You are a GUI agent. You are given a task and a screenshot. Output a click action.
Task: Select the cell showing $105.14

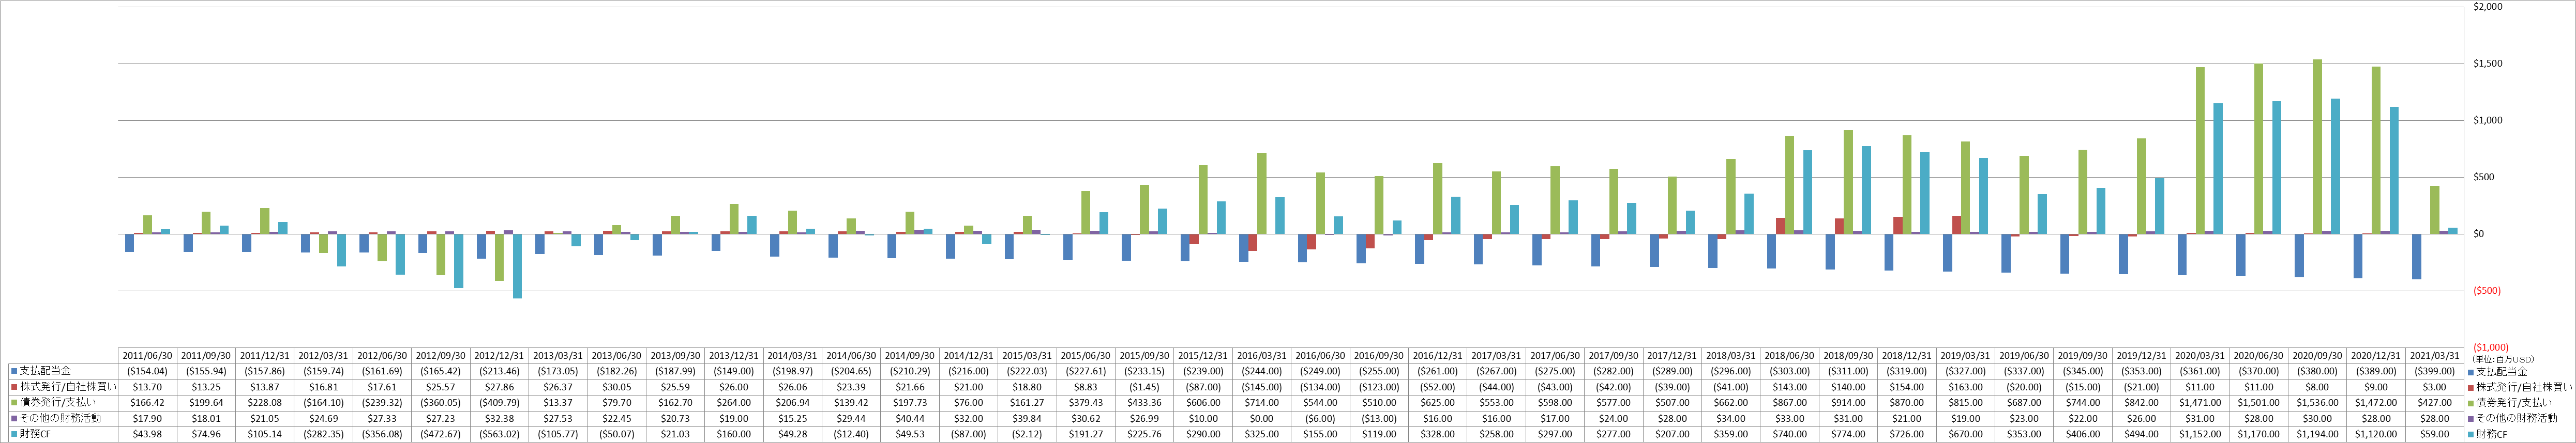(265, 435)
